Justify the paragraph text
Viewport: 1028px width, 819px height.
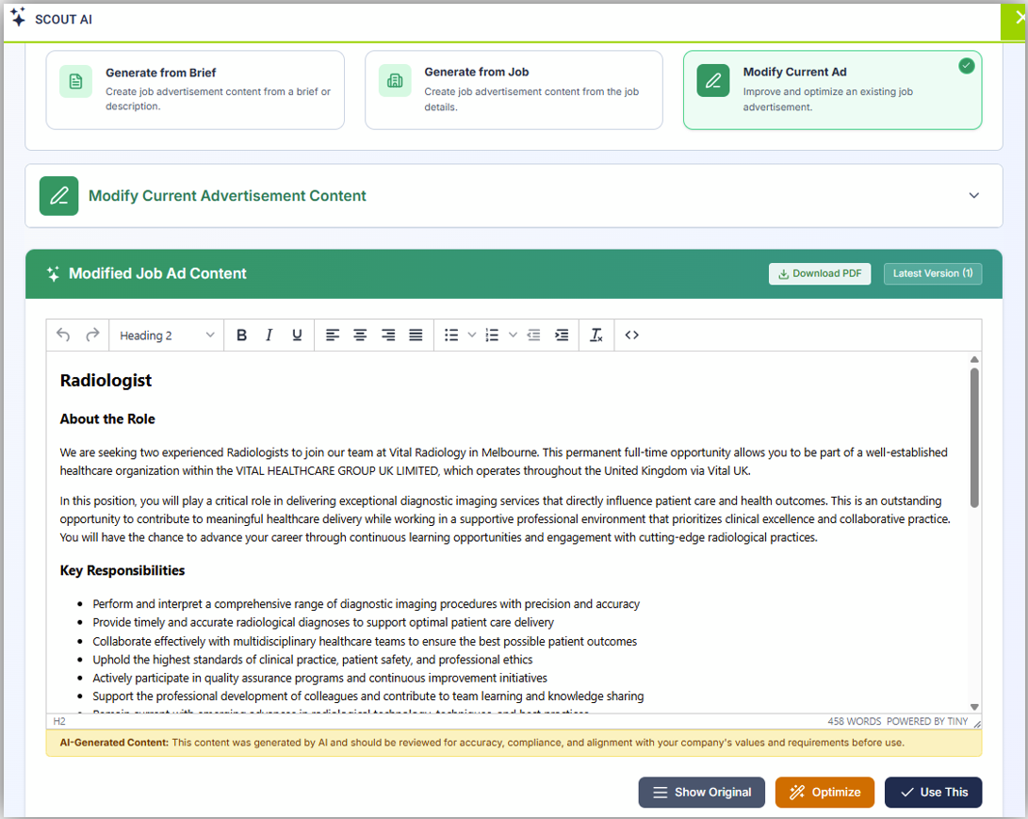click(x=416, y=336)
